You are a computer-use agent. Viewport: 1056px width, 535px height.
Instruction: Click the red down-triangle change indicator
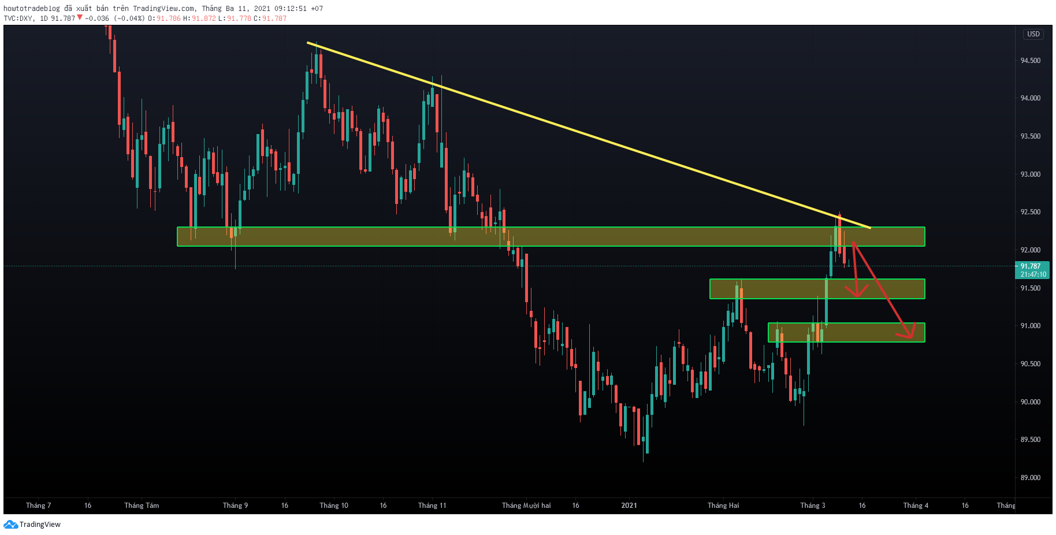(x=80, y=18)
